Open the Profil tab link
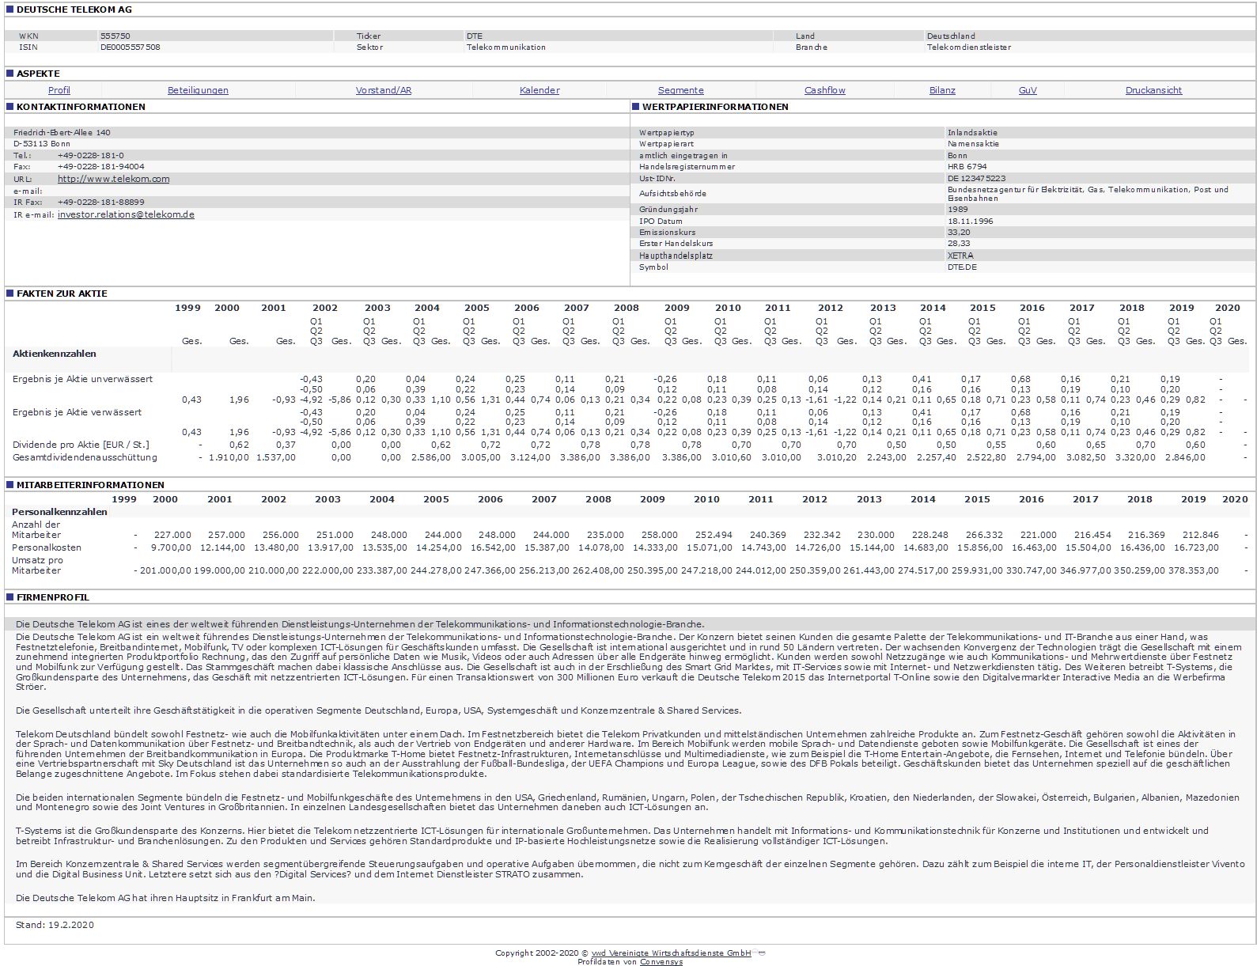The width and height of the screenshot is (1257, 966). [x=59, y=90]
